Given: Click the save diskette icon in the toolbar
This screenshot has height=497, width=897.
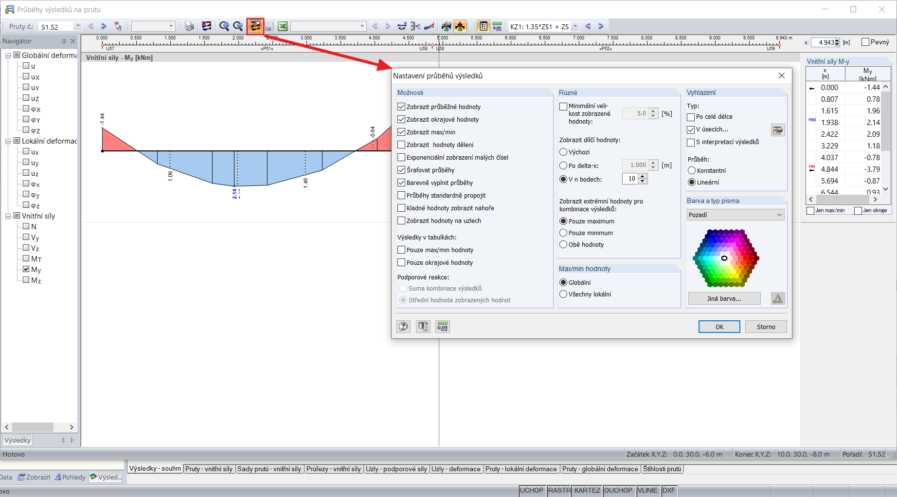Looking at the screenshot, I should [x=269, y=26].
